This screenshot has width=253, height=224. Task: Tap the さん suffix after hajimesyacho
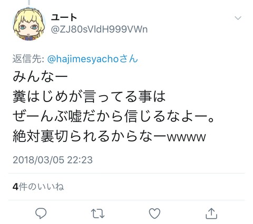tap(129, 59)
